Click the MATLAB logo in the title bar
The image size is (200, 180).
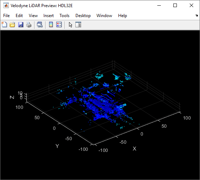pyautogui.click(x=6, y=6)
